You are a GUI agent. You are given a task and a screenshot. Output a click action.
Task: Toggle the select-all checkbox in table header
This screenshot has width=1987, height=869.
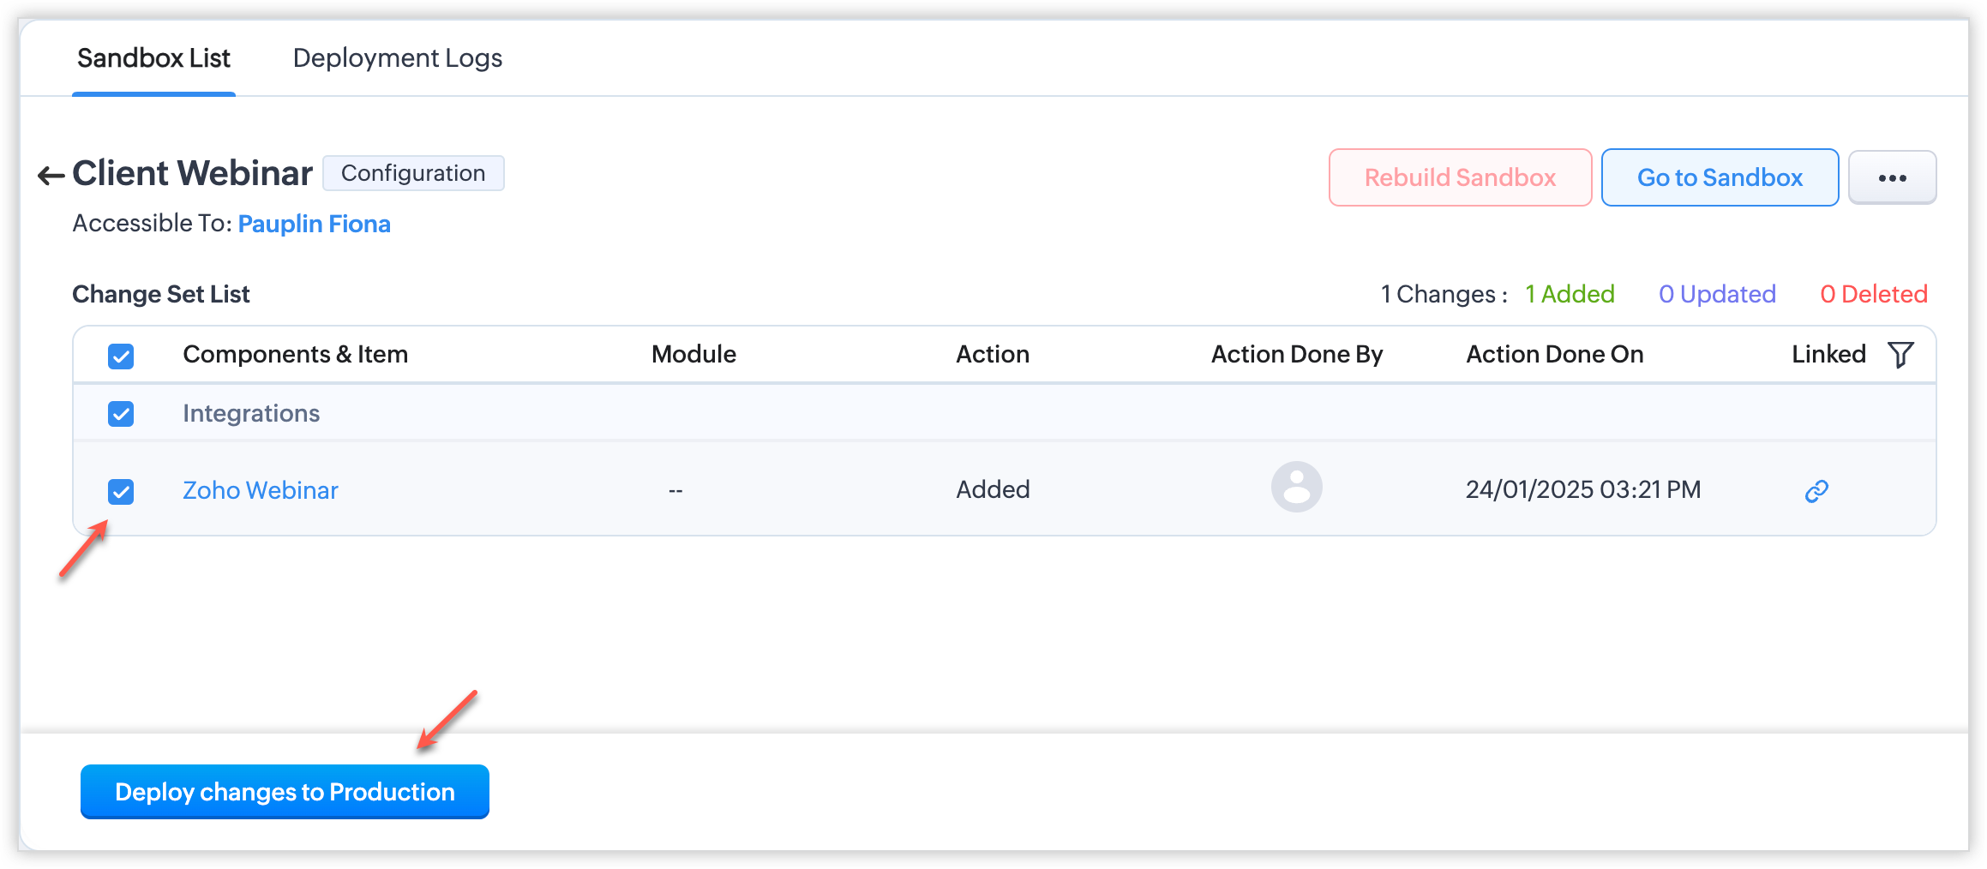[121, 356]
